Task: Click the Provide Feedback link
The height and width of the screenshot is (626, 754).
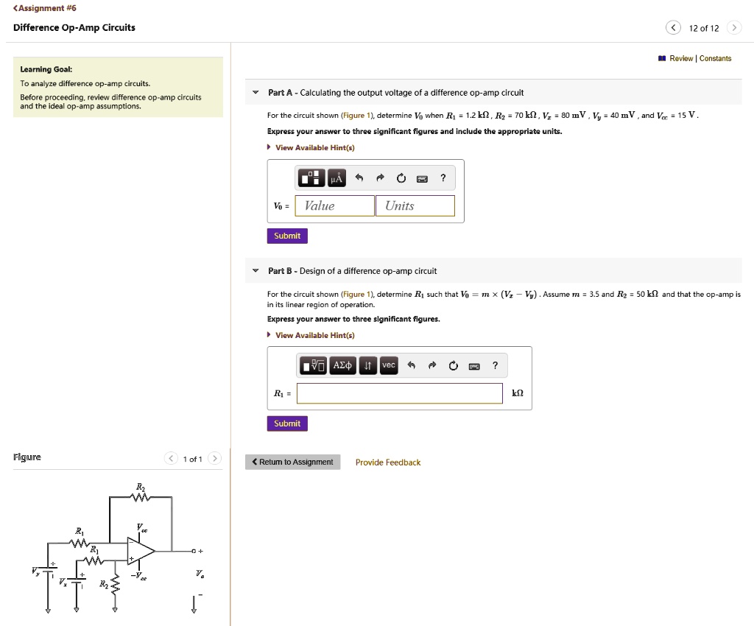Action: point(388,462)
